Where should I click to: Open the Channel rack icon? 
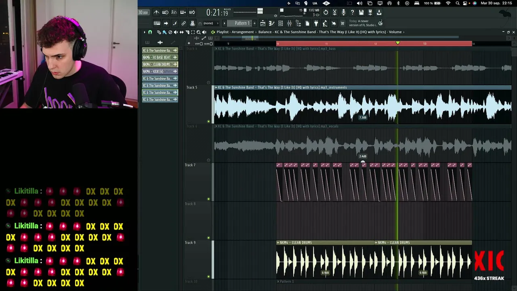280,23
